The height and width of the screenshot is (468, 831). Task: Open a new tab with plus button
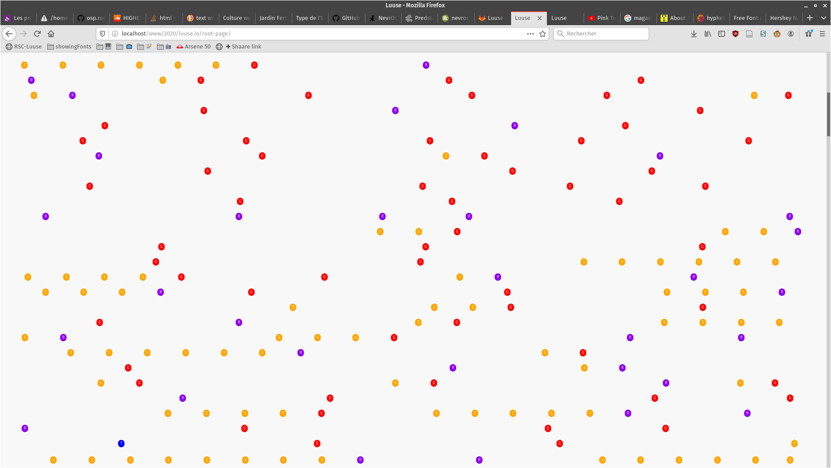point(810,18)
